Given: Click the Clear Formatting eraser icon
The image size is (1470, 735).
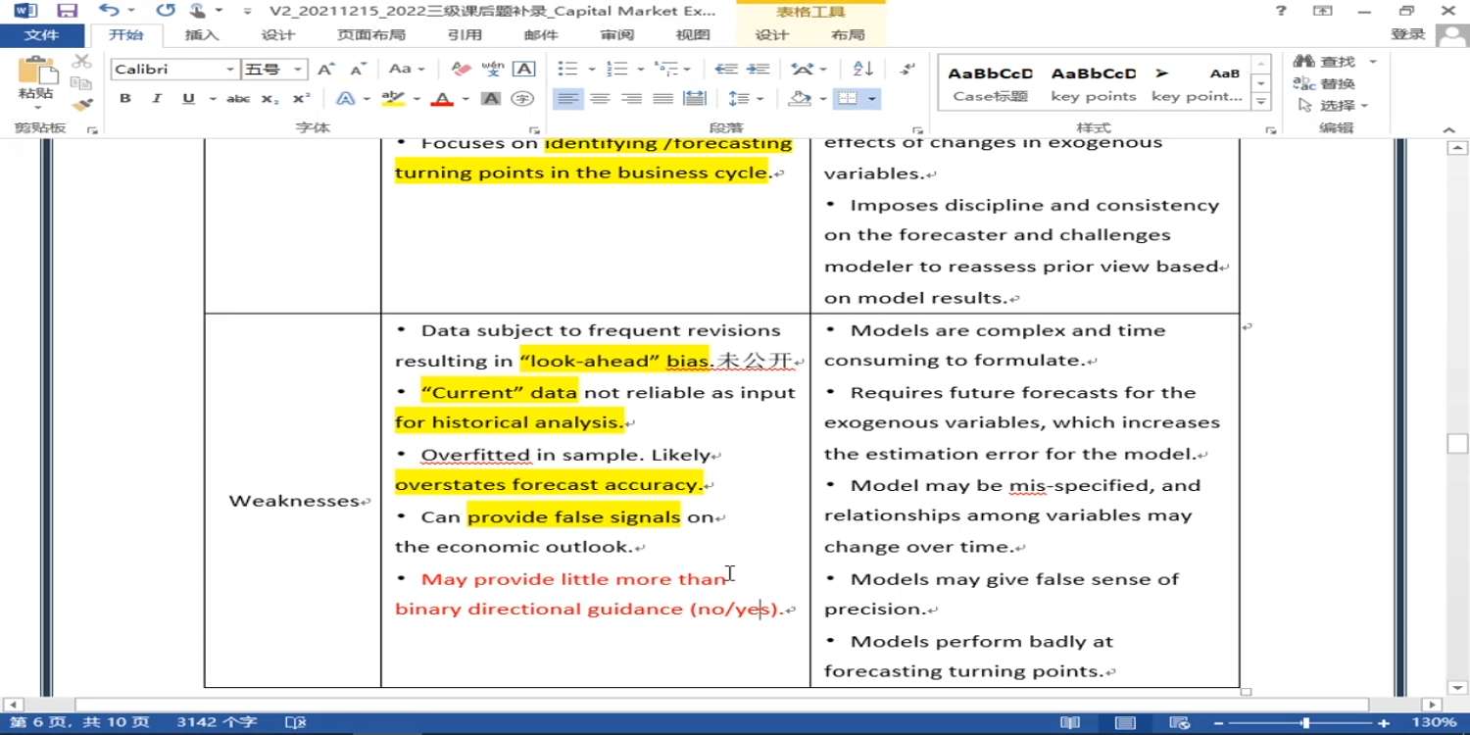Looking at the screenshot, I should pos(461,69).
